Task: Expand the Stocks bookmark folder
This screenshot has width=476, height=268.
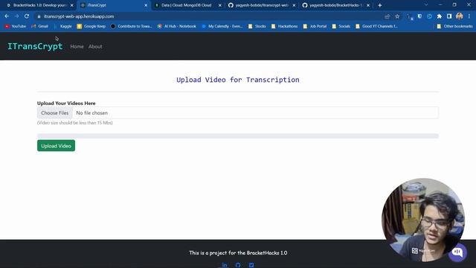Action: pyautogui.click(x=257, y=27)
